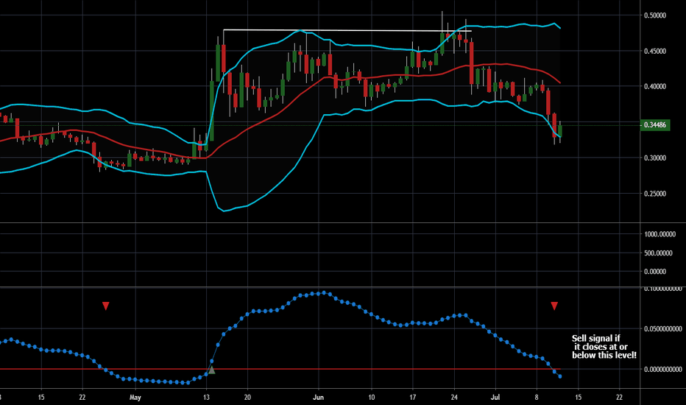Image resolution: width=686 pixels, height=405 pixels.
Task: Select the 0.50000 price axis label
Action: pyautogui.click(x=655, y=15)
